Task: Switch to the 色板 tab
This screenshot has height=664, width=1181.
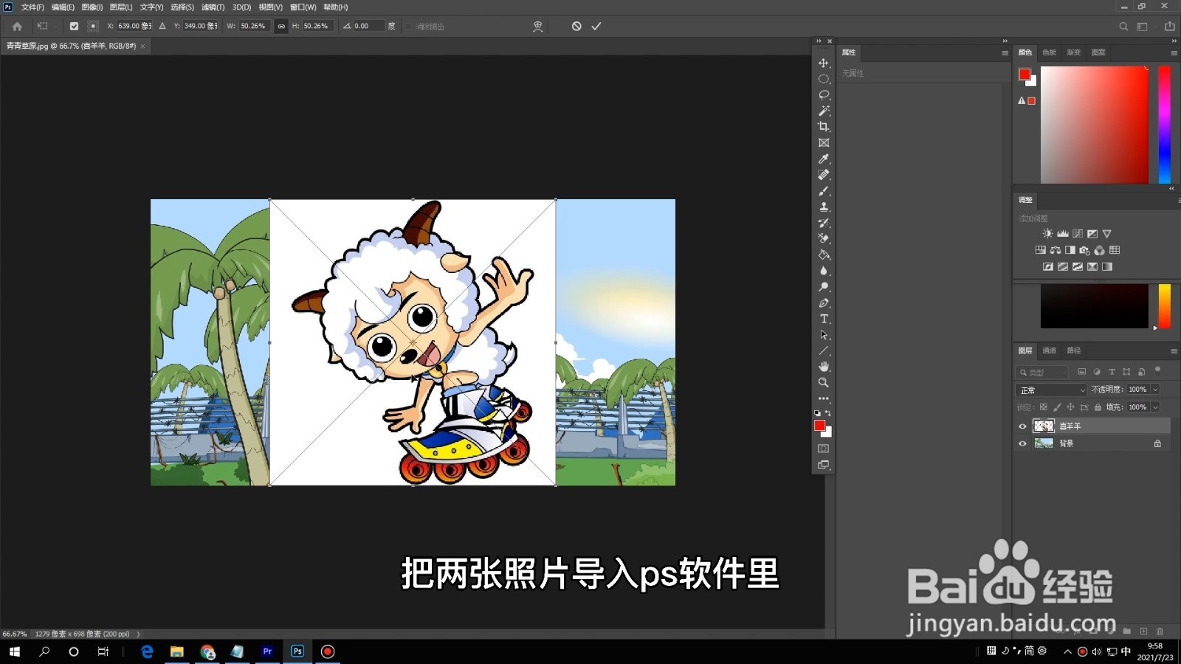Action: (x=1049, y=52)
